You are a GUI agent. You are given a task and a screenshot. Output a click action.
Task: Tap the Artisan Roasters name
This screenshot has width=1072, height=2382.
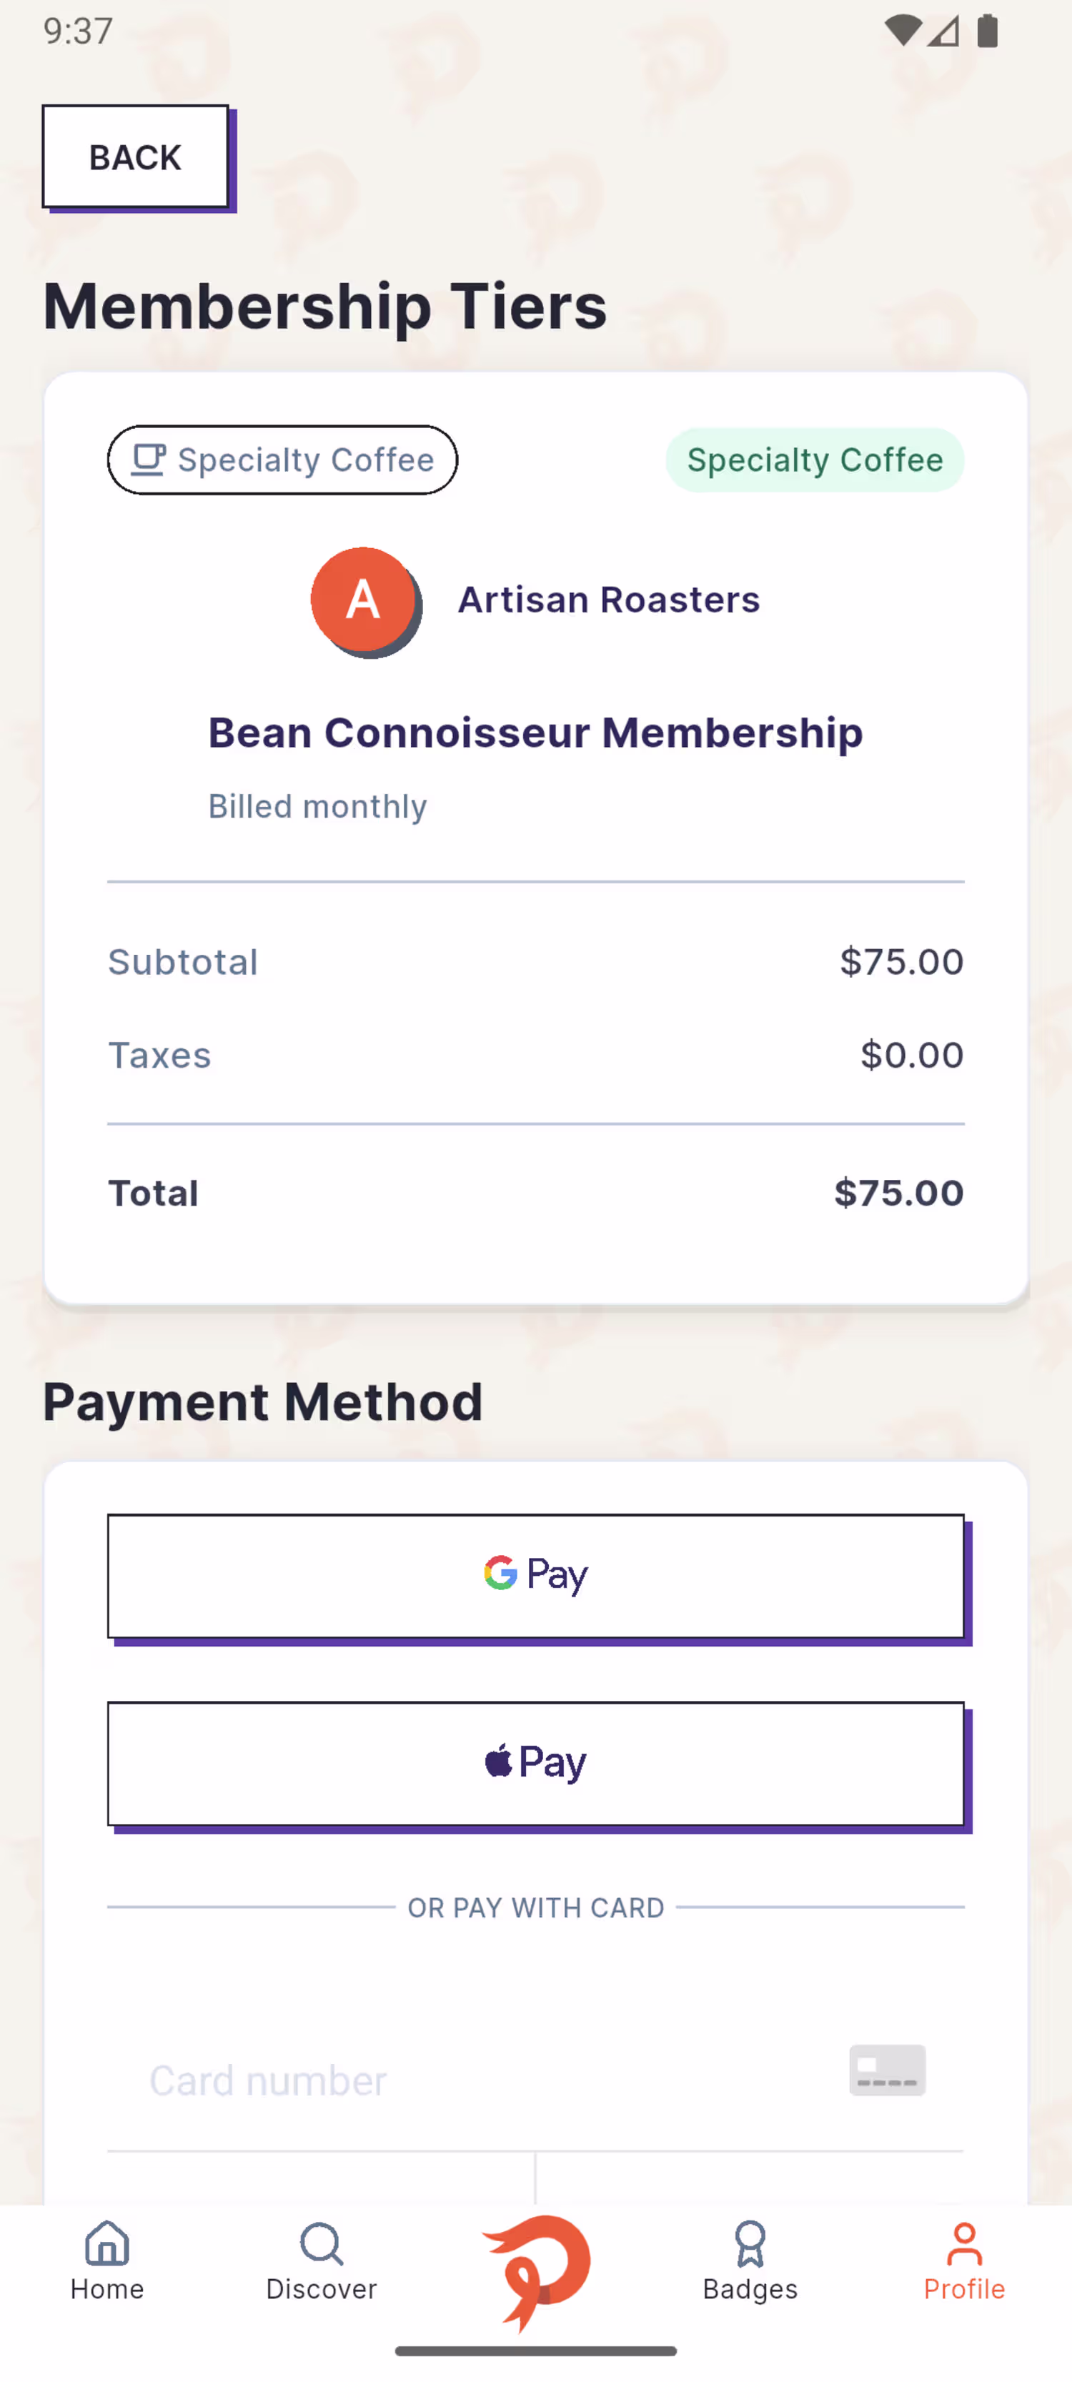(x=609, y=599)
